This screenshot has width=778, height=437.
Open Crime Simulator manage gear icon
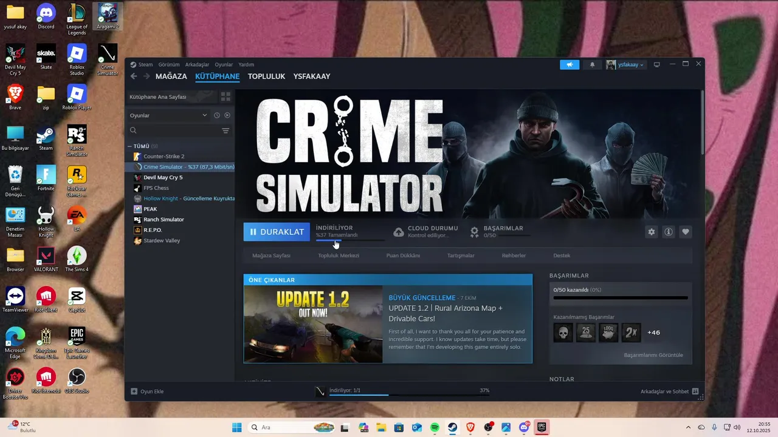tap(652, 232)
